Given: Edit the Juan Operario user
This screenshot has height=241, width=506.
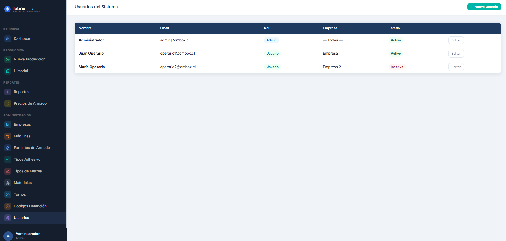Looking at the screenshot, I should click(456, 54).
